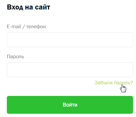Place cursor in the email or phone box
The height and width of the screenshot is (117, 136).
[70, 40]
